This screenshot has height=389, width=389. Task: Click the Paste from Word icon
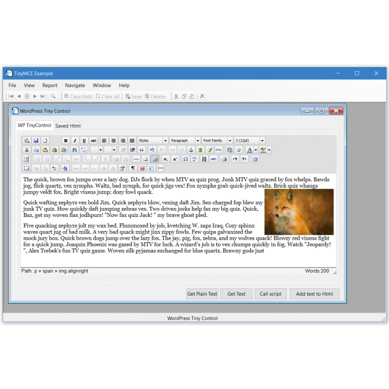coord(64,150)
